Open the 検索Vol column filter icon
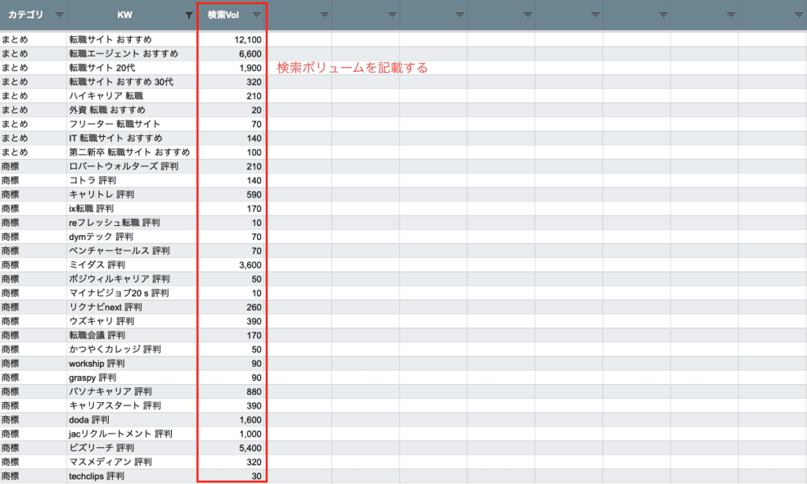807x484 pixels. 256,15
